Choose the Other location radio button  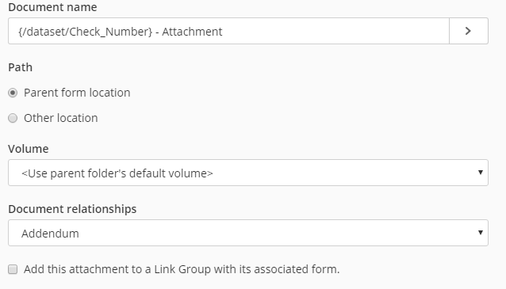click(x=13, y=118)
